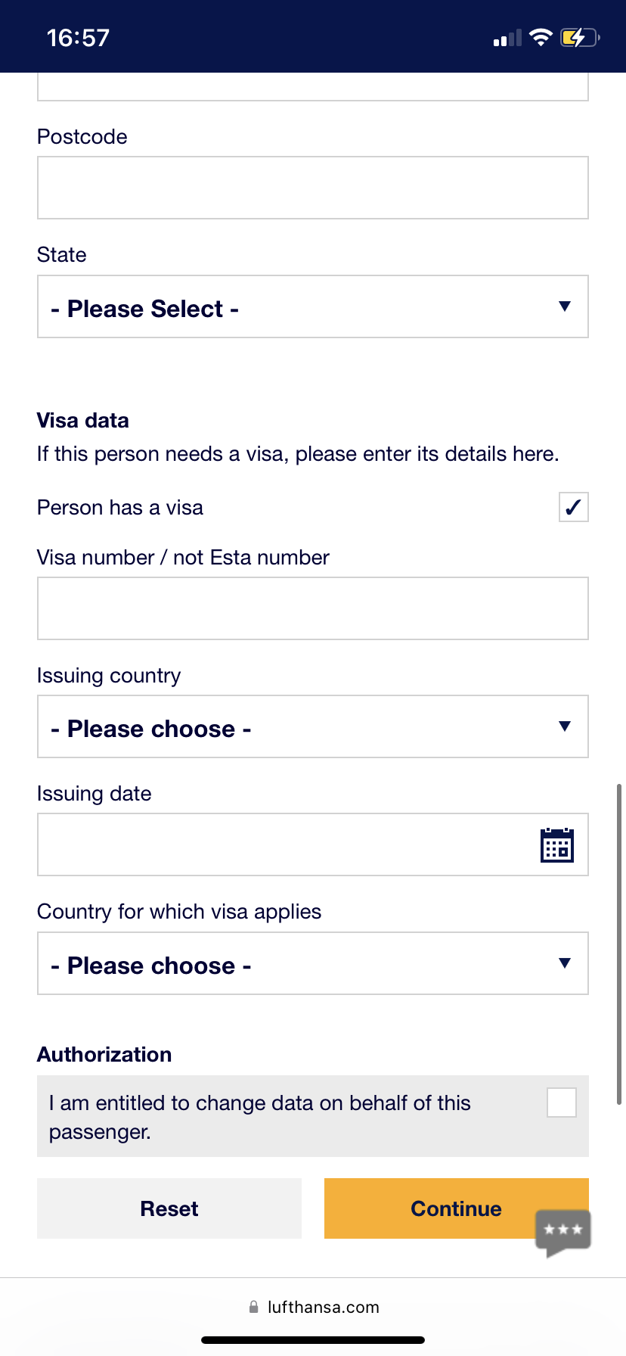Click the State dropdown arrow

[x=564, y=306]
